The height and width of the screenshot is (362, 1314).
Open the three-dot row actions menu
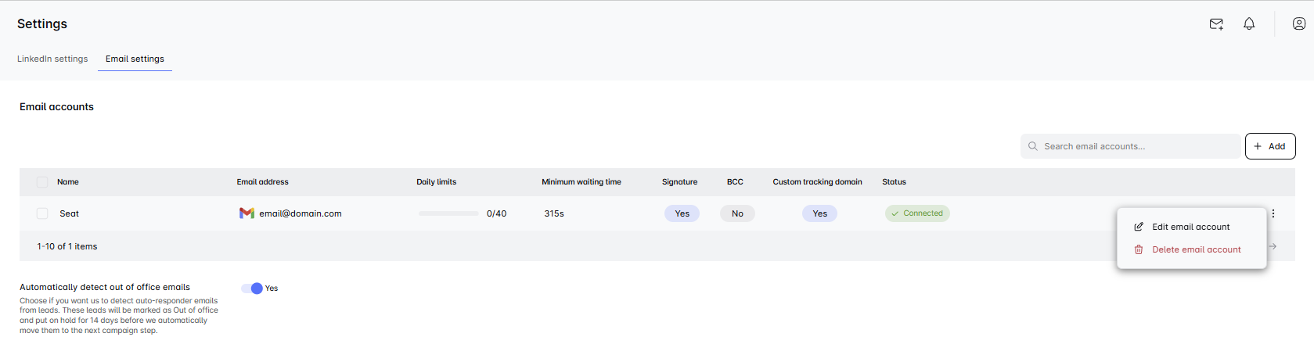pos(1273,213)
